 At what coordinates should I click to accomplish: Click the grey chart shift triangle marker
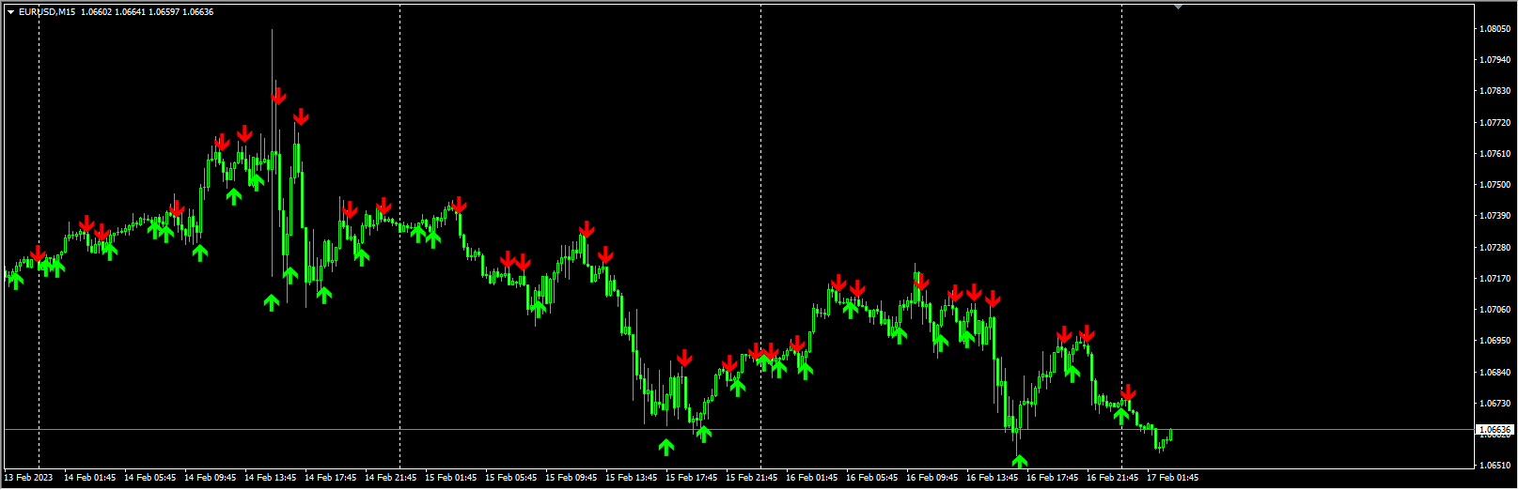1178,7
